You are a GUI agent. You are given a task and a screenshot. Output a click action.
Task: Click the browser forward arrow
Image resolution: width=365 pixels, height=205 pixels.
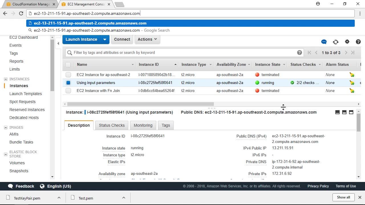point(13,13)
